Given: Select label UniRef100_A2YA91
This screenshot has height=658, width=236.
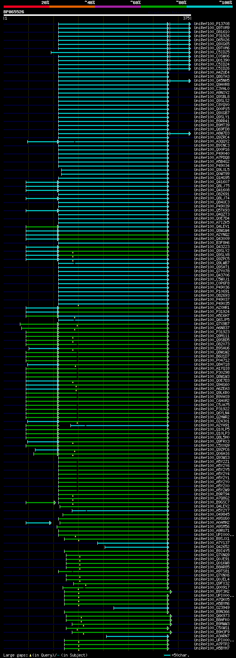Looking at the screenshot, I should coord(212,425).
